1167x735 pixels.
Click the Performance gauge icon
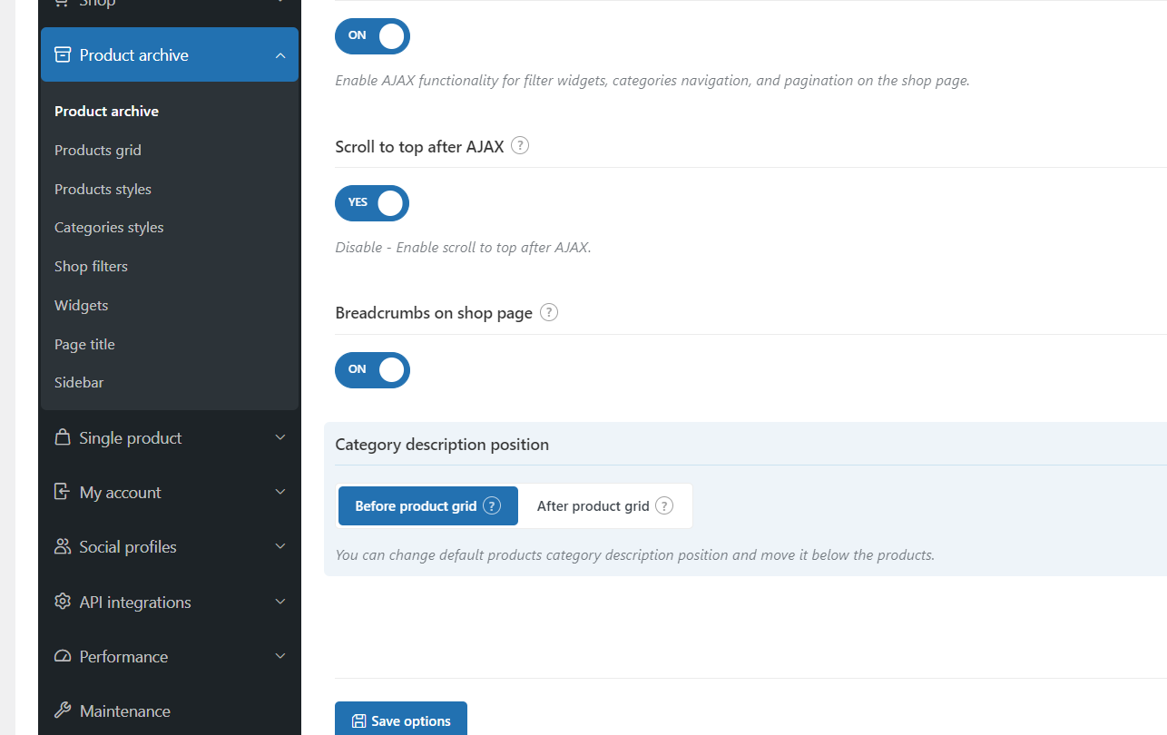point(63,656)
